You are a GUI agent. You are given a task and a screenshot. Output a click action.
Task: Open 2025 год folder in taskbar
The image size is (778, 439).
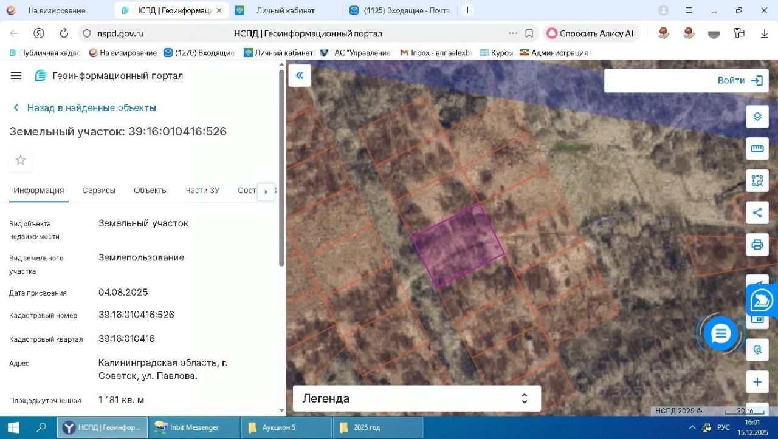pos(378,427)
